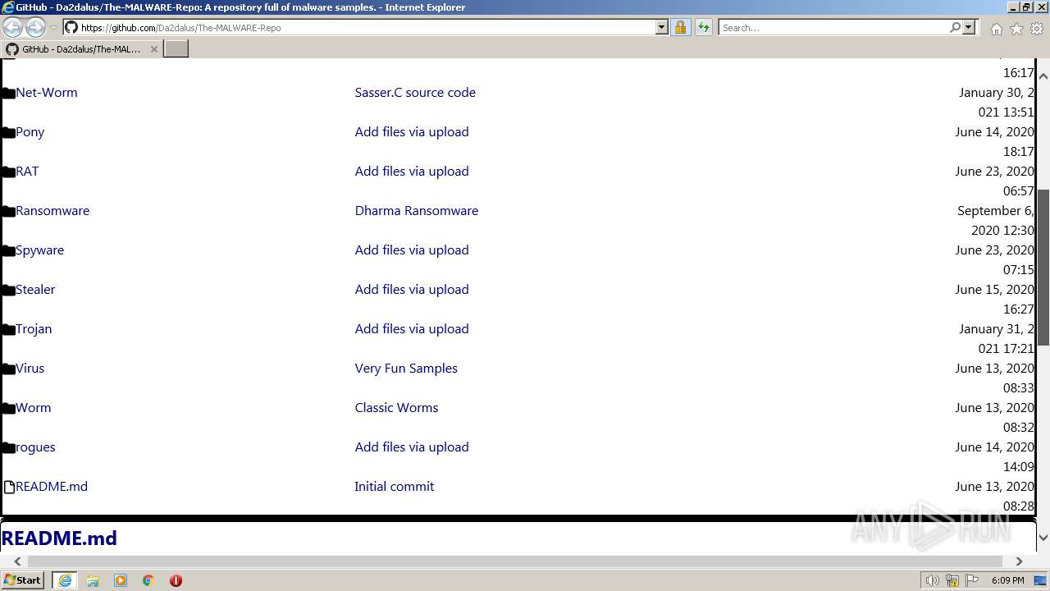
Task: Click the horizontal scrollbar right arrow
Action: (x=1019, y=561)
